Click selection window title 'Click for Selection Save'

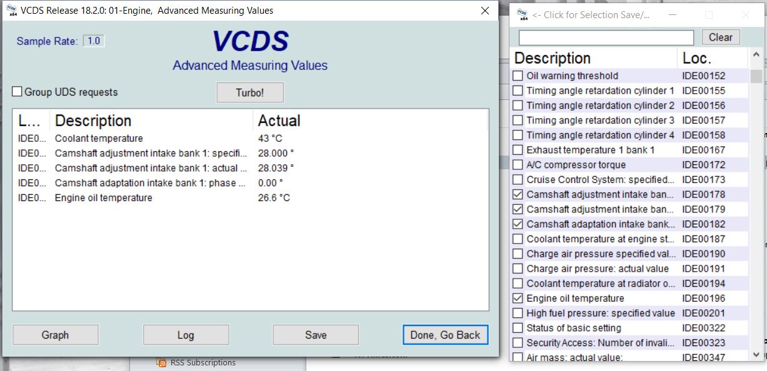(x=591, y=15)
